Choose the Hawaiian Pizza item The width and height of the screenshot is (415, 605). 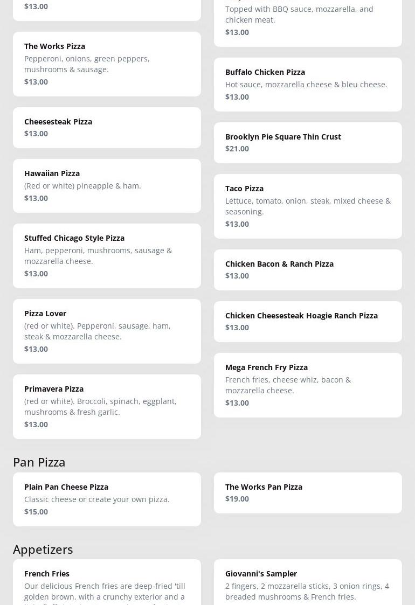[x=107, y=185]
